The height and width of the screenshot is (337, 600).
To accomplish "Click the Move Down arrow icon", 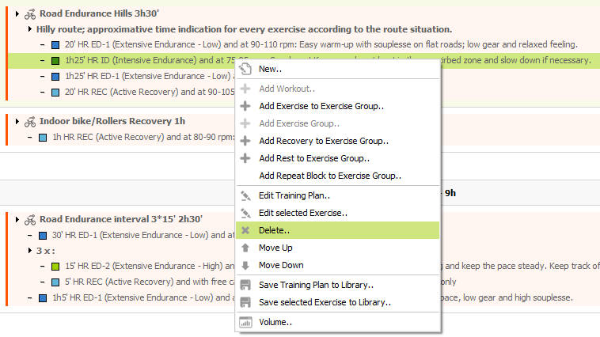I will click(245, 265).
